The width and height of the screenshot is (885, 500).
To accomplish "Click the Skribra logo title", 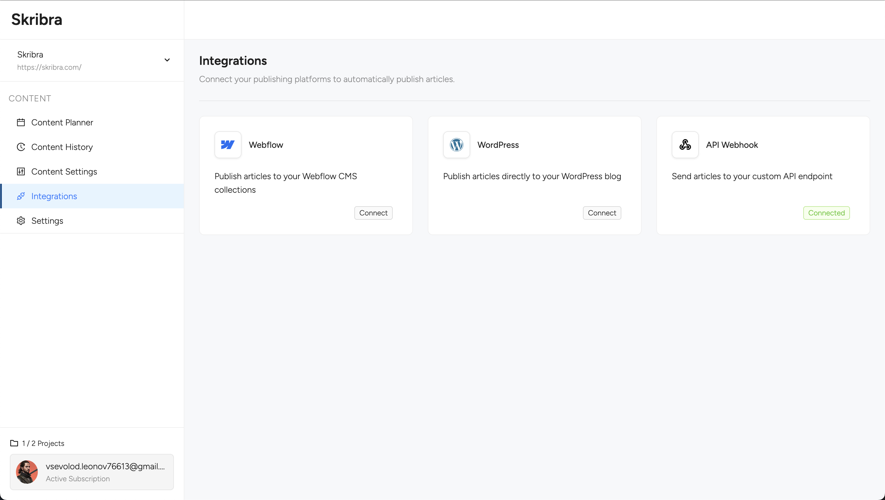I will tap(37, 19).
